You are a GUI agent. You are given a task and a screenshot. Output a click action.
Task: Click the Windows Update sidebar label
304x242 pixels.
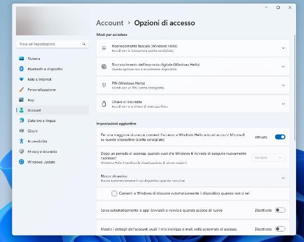click(41, 162)
